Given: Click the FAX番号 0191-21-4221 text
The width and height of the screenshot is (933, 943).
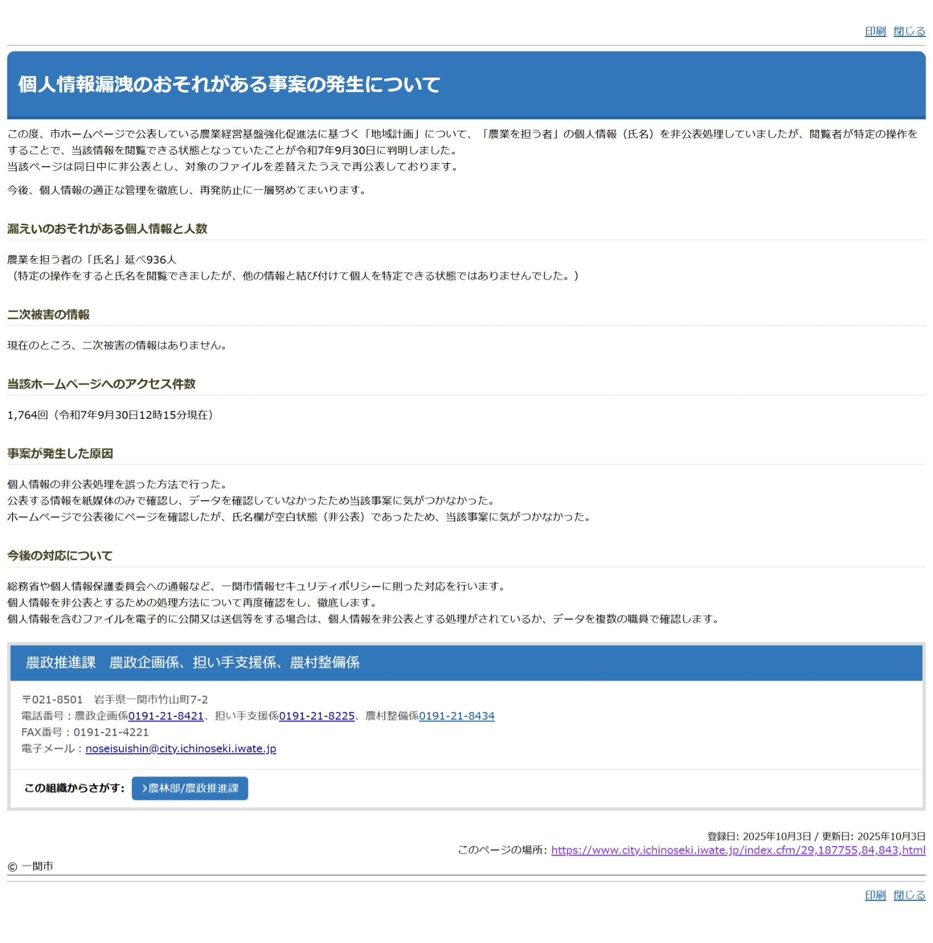Looking at the screenshot, I should coord(85,732).
